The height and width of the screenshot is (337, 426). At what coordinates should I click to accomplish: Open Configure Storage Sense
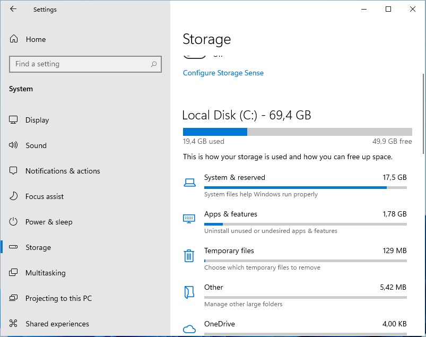(x=223, y=73)
